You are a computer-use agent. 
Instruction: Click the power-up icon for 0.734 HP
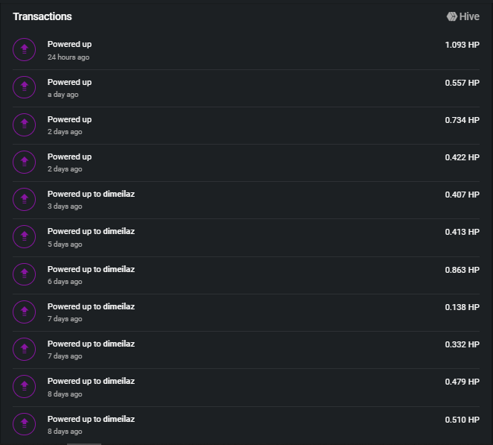click(x=25, y=124)
